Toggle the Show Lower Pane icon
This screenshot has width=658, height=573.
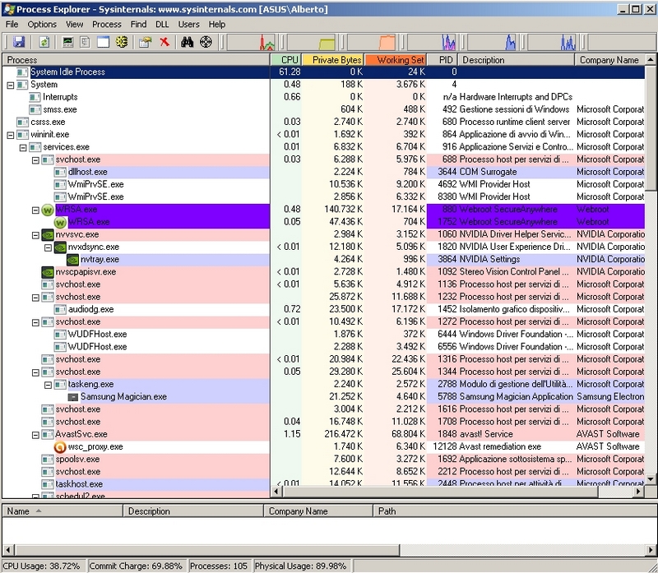(x=104, y=42)
